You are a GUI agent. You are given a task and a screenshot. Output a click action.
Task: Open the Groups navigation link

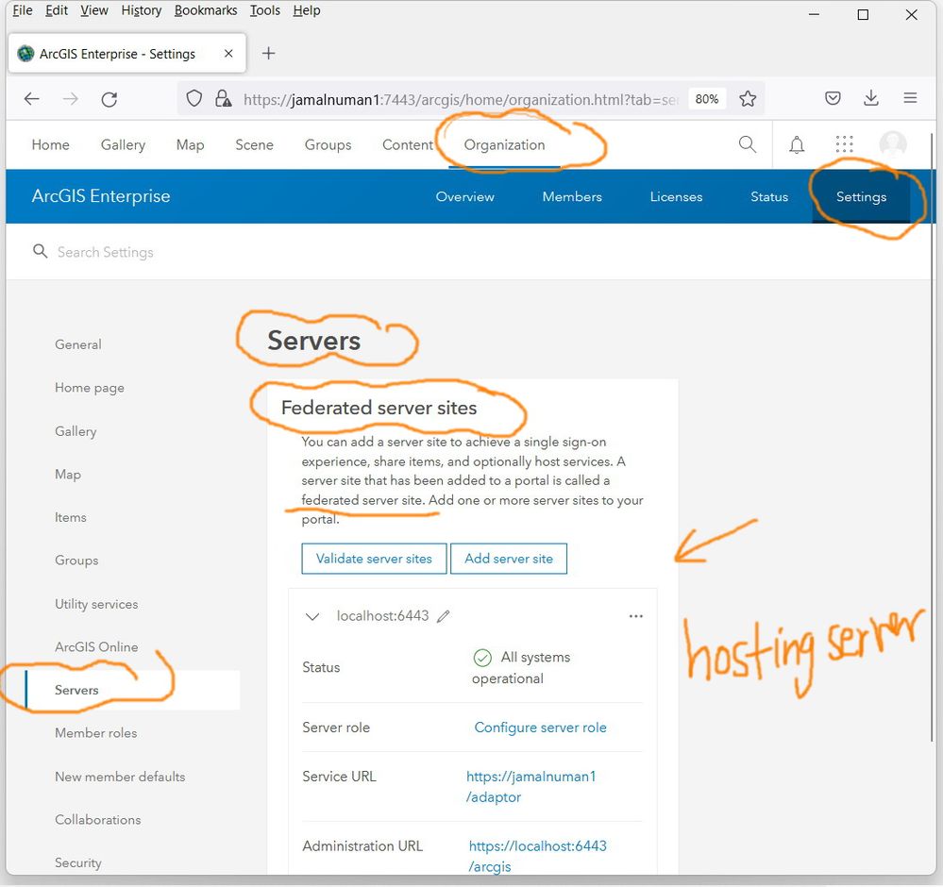[328, 145]
